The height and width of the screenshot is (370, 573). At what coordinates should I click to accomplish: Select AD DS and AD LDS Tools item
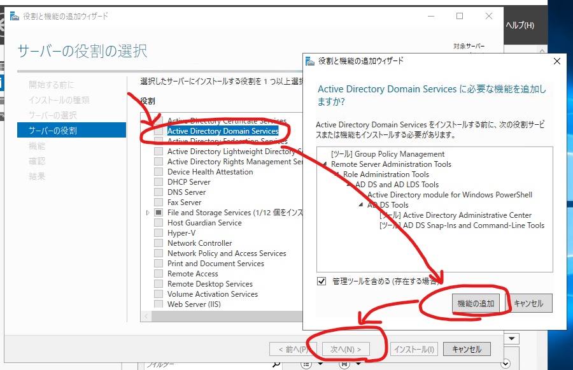[397, 185]
